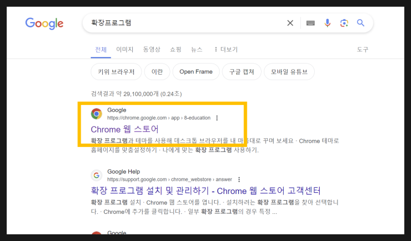Screen dimensions: 411x241
Task: Click the Google Help site name text
Action: coord(123,171)
